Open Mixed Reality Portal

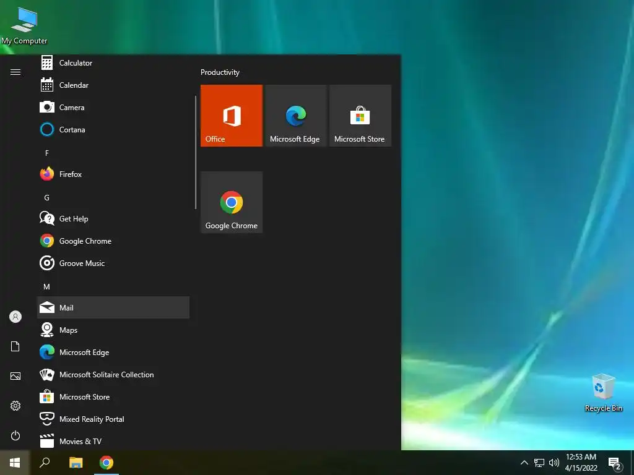[113, 419]
